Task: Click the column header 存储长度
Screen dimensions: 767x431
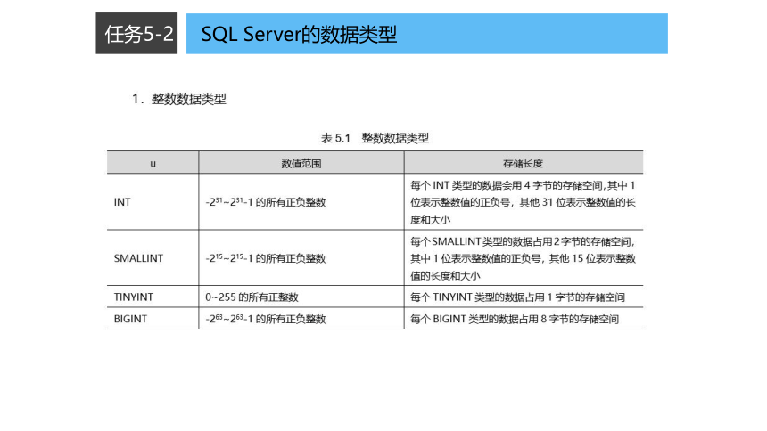Action: coord(523,163)
